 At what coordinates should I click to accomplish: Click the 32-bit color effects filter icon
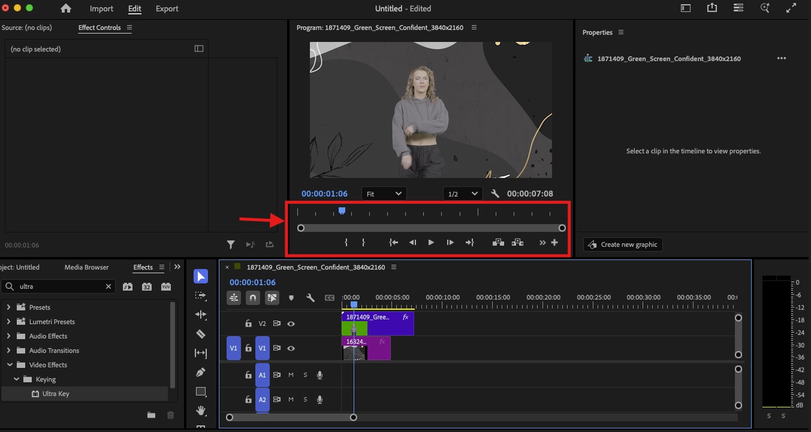coord(146,287)
